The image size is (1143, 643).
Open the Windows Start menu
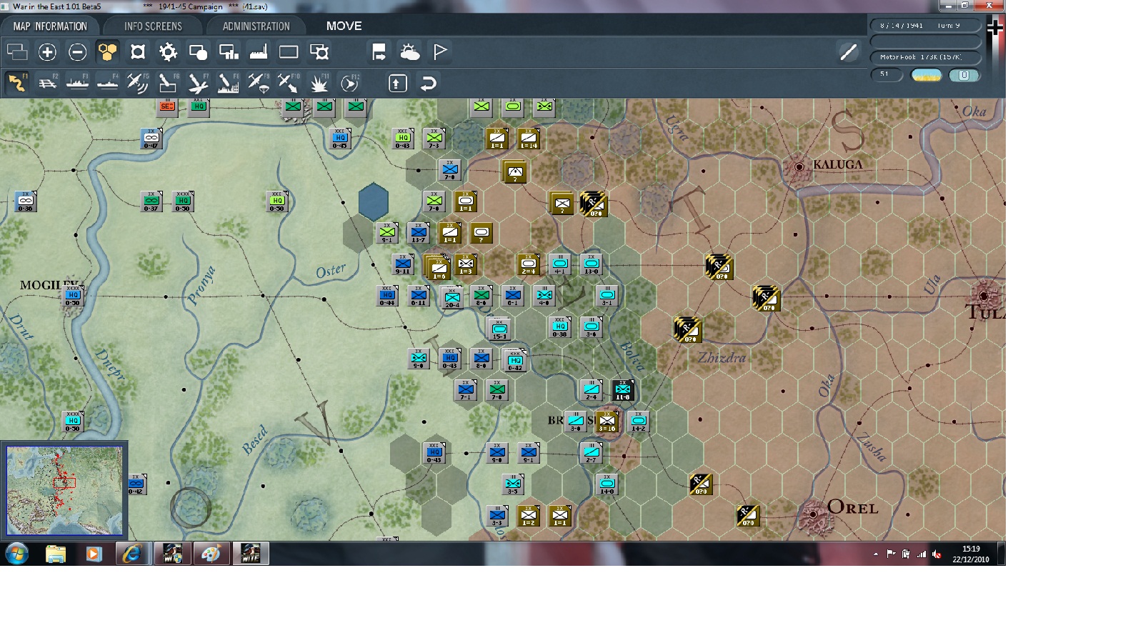coord(16,554)
